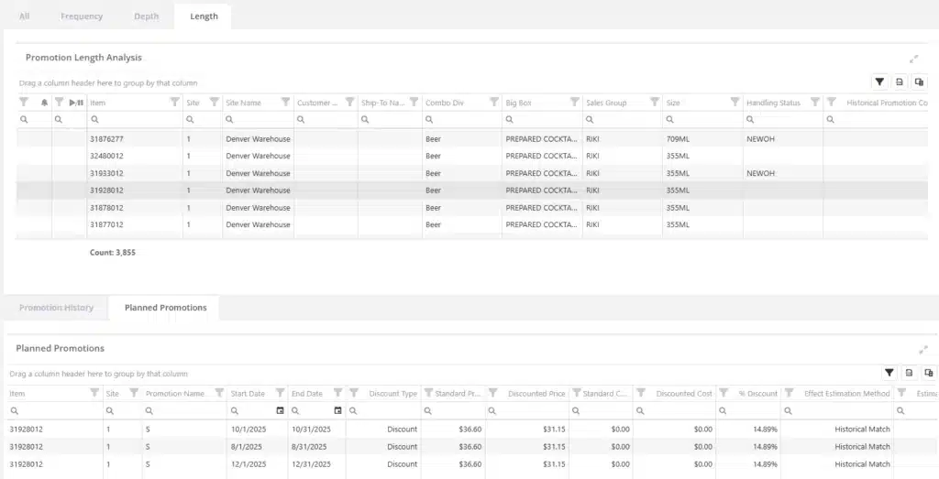This screenshot has width=939, height=479.
Task: Click Effect Estimation Method search field
Action: click(838, 411)
